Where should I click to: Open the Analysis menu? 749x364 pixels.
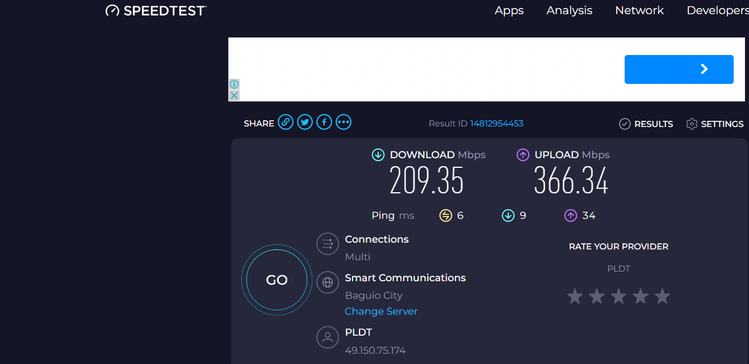(569, 10)
